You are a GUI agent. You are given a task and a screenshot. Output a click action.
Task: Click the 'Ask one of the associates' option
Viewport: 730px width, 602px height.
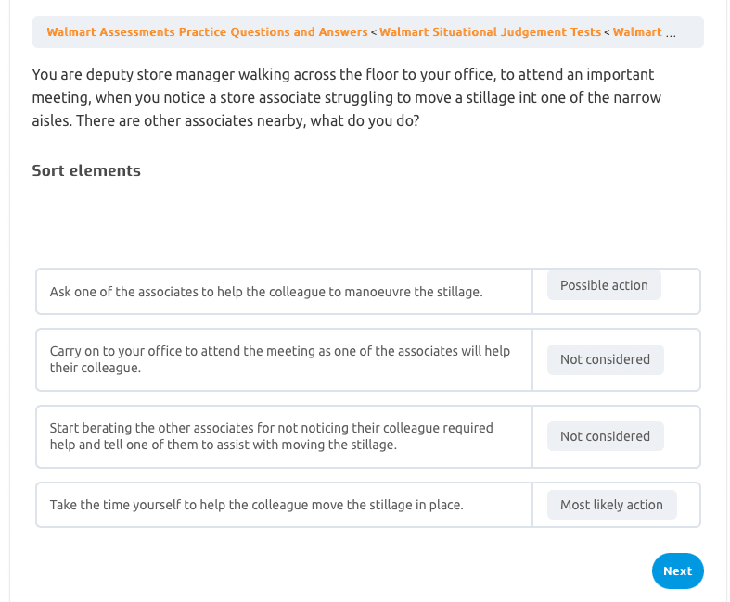266,292
